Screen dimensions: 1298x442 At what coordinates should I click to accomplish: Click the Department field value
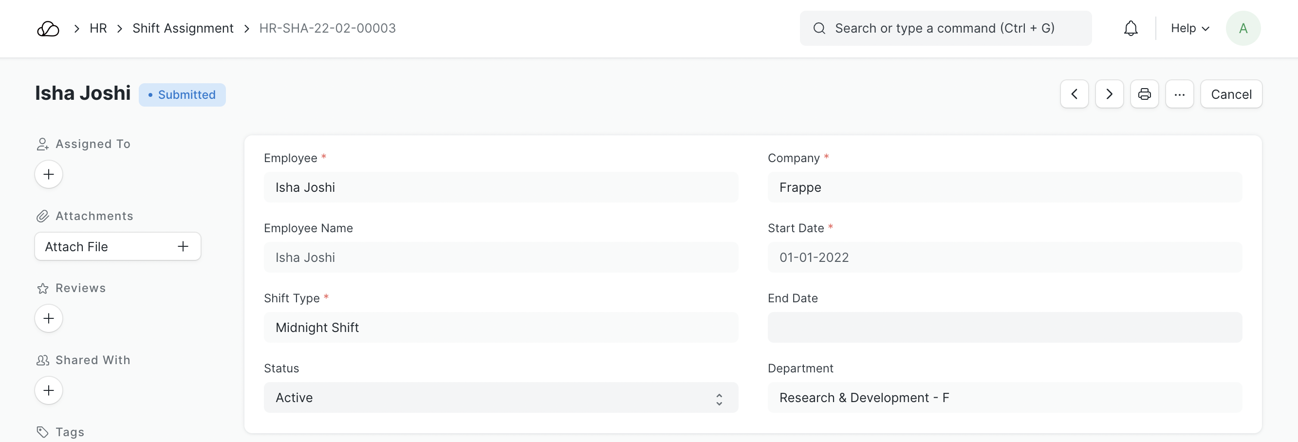[x=1004, y=398]
